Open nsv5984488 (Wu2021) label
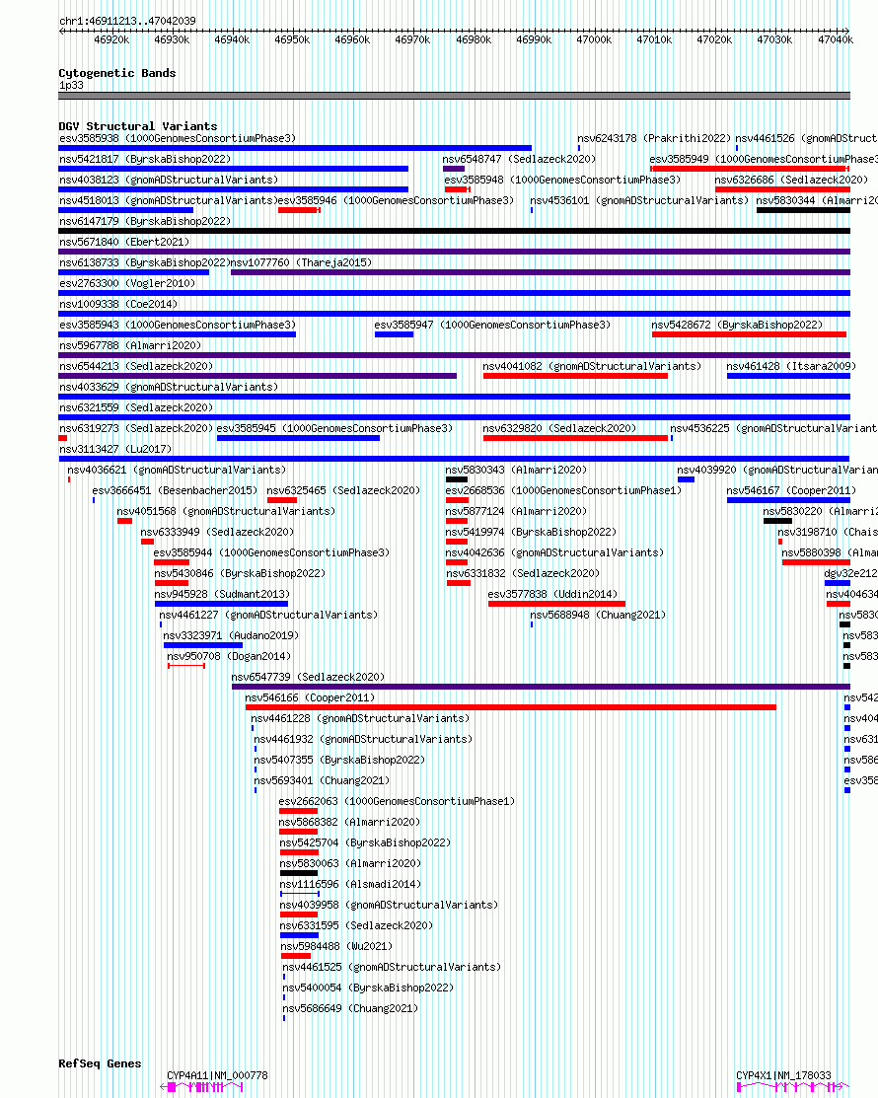Viewport: 878px width, 1098px height. [x=336, y=946]
